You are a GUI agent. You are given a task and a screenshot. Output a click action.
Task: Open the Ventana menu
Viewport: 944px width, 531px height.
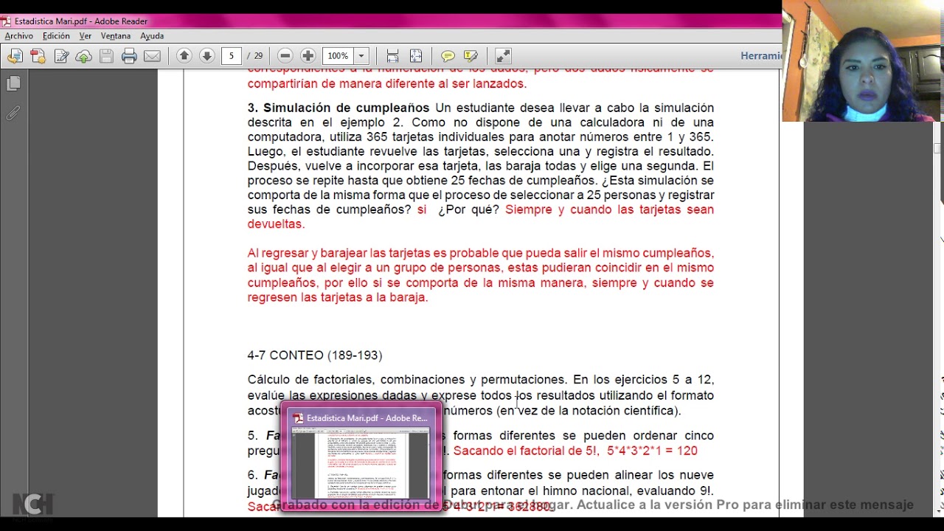click(115, 35)
